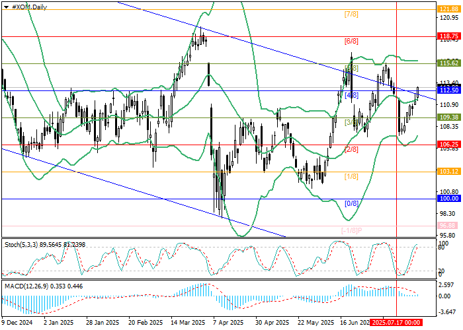The height and width of the screenshot is (330, 463).
Task: Select the 121.88 orange price label
Action: (x=449, y=9)
